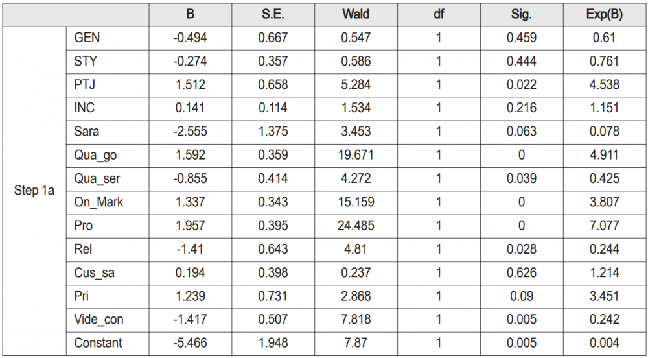Screen dimensions: 648x358
Task: Click the "Vide_con" variable label
Action: 99,320
